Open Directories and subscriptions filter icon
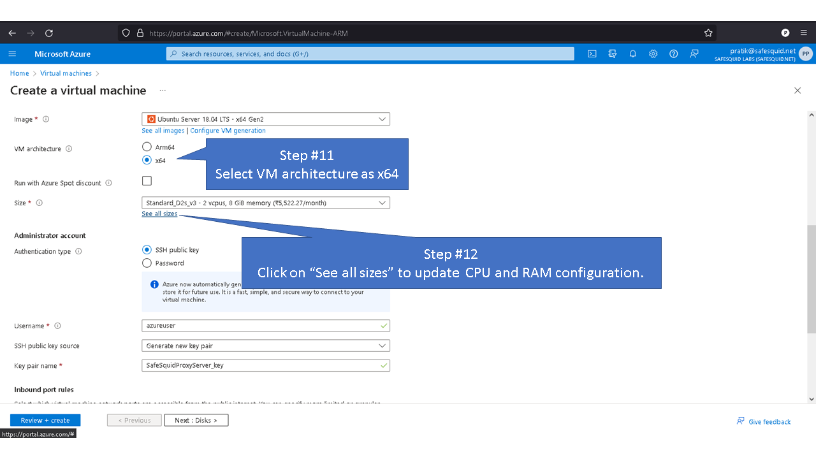 point(613,54)
